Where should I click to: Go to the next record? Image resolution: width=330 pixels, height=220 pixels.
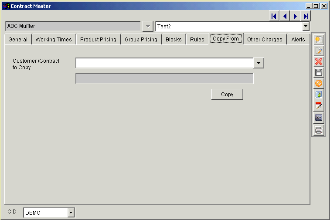tap(295, 16)
